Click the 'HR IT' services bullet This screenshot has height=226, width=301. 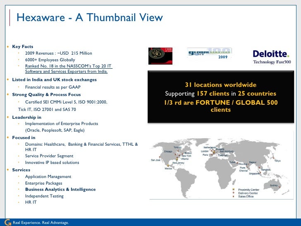point(31,202)
